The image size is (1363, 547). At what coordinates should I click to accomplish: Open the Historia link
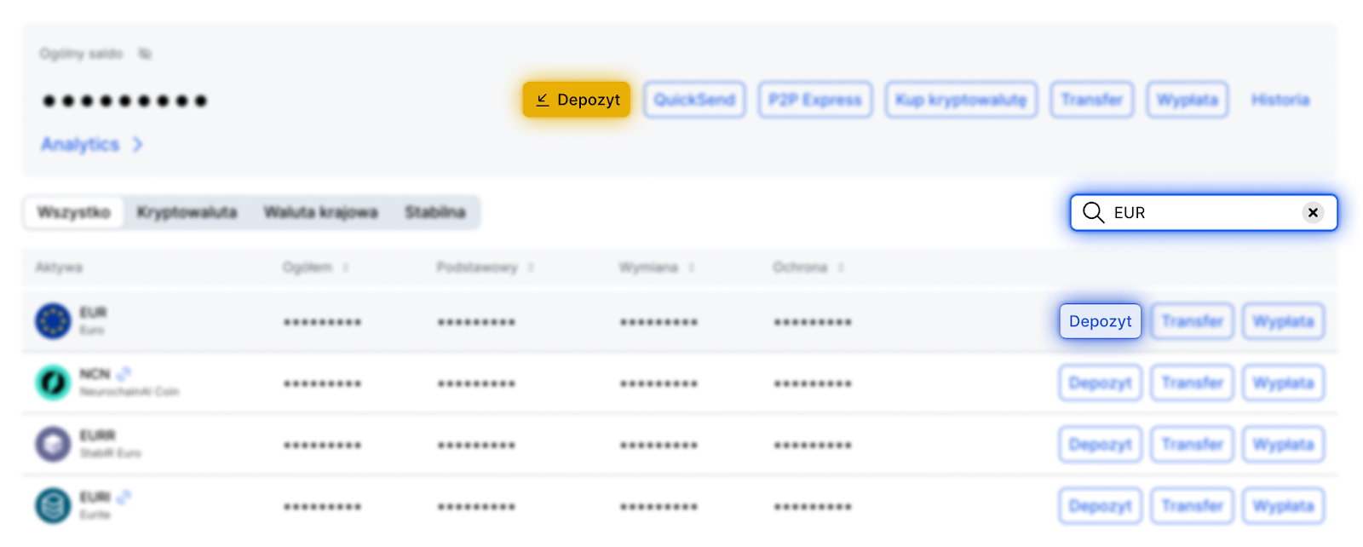point(1280,100)
